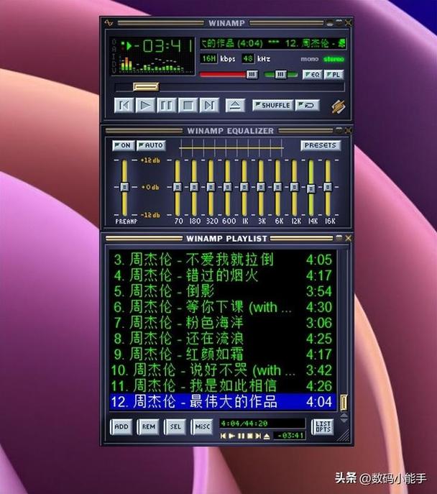Toggle Repeat mode button

pyautogui.click(x=308, y=105)
